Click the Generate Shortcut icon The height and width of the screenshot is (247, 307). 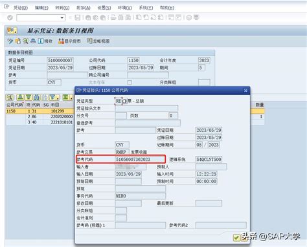pyautogui.click(x=179, y=17)
